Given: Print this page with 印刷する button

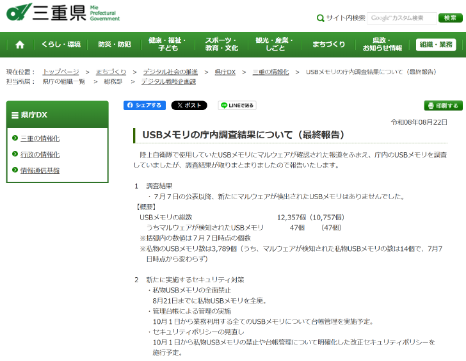Looking at the screenshot, I should pyautogui.click(x=443, y=106).
